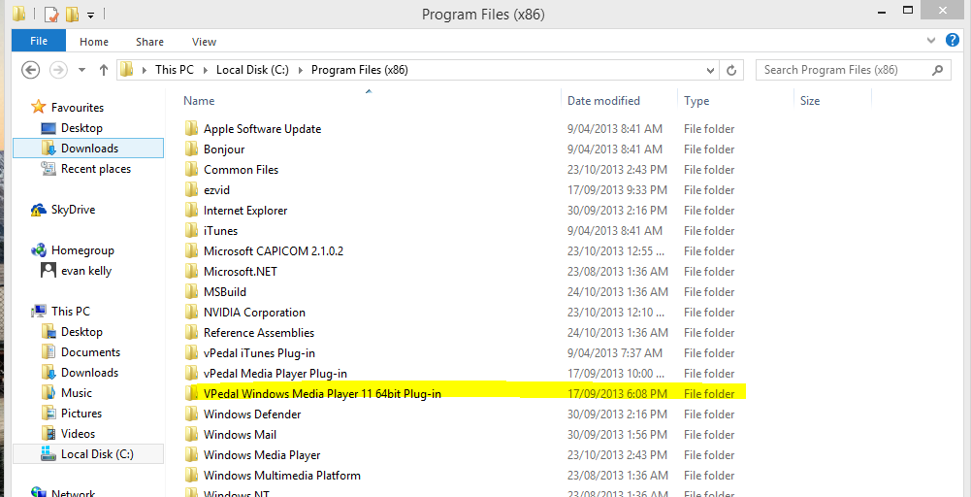Expand the ribbon with the chevron
Viewport: 971px width, 497px height.
pyautogui.click(x=931, y=41)
